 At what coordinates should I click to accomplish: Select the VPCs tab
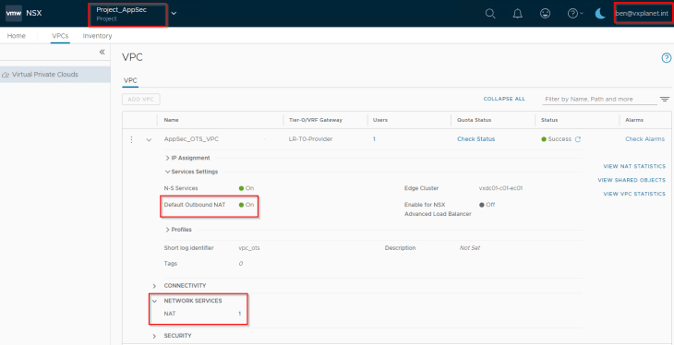click(x=60, y=36)
